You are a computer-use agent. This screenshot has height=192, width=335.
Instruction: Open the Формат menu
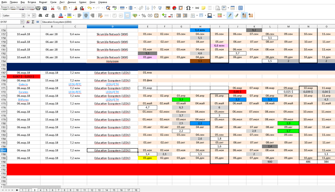43,2
